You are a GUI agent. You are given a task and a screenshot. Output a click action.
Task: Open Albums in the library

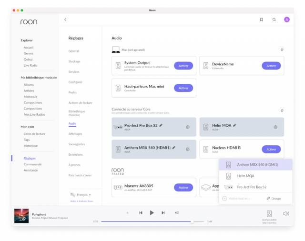click(x=29, y=85)
